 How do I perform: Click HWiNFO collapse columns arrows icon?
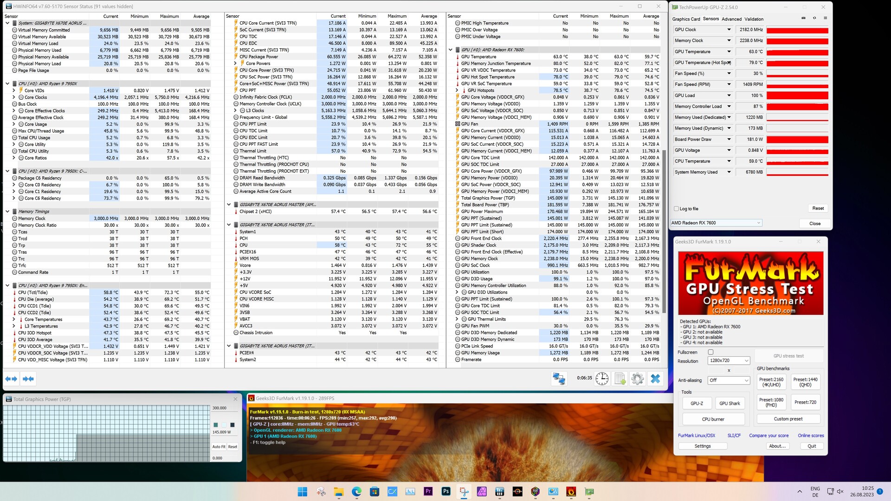point(28,379)
